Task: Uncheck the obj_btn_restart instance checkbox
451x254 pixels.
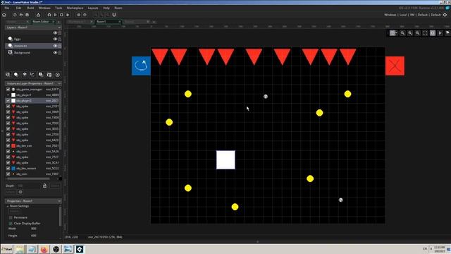Action: 8,168
